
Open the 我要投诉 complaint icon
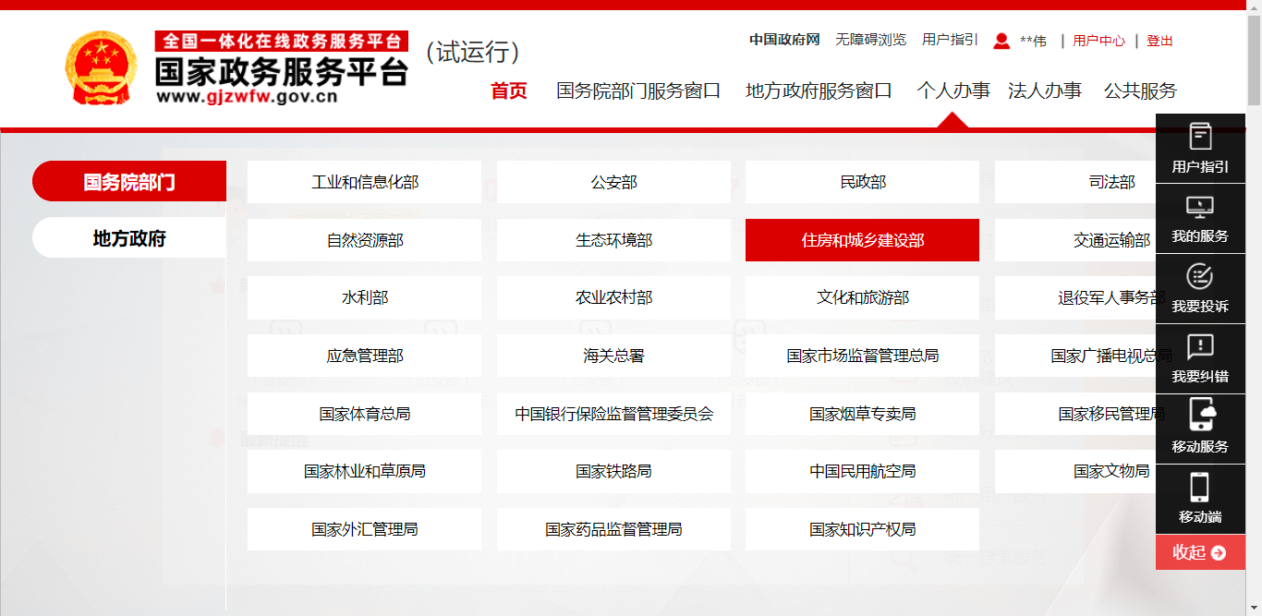[1200, 276]
